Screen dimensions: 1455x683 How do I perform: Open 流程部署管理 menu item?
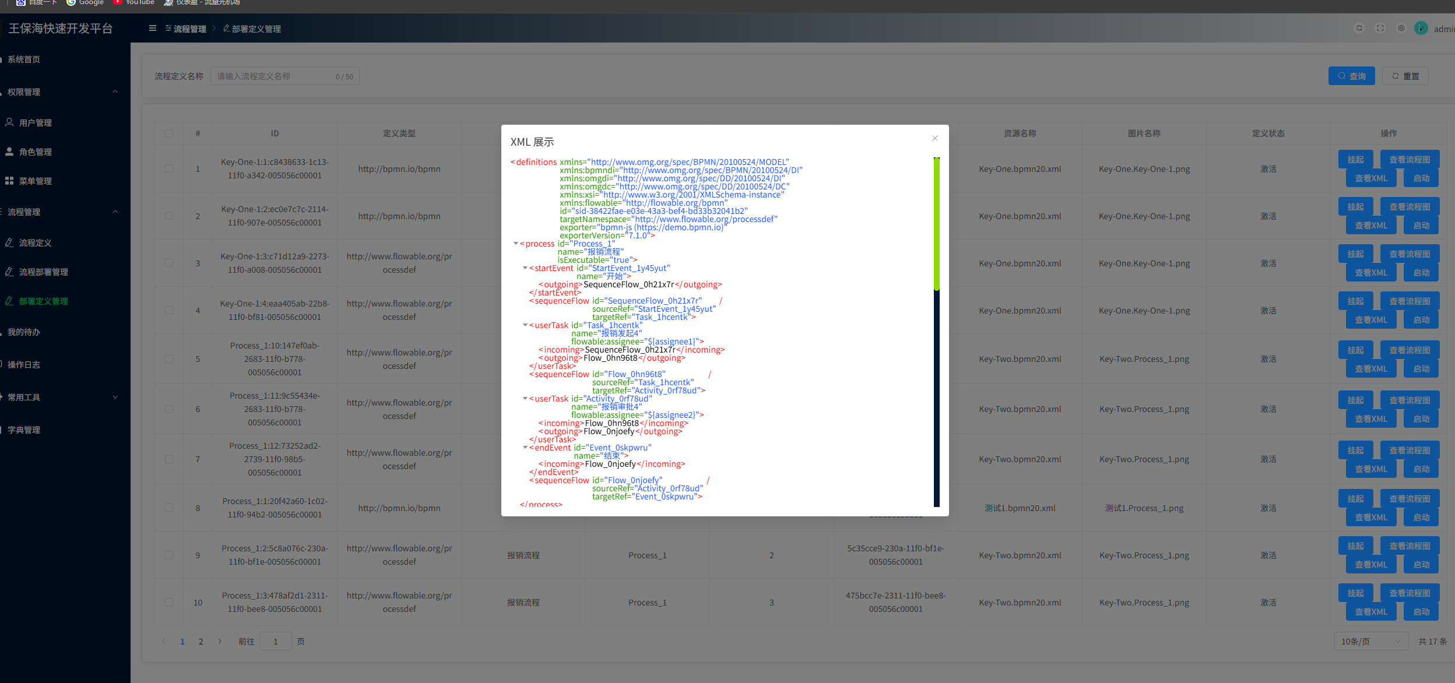pos(44,272)
